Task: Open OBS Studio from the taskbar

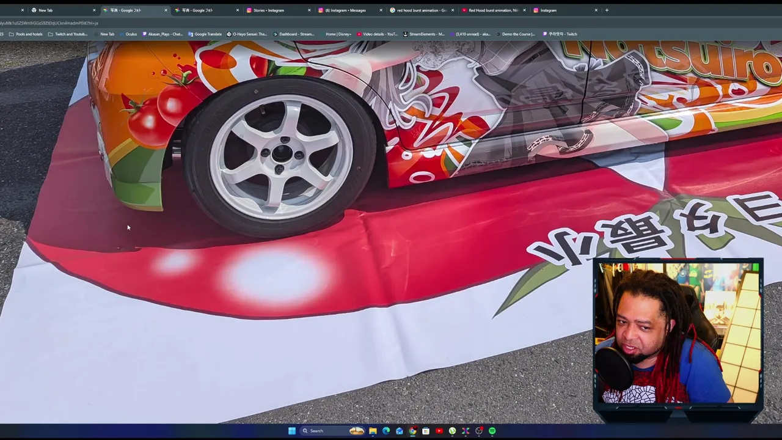Action: (x=479, y=431)
